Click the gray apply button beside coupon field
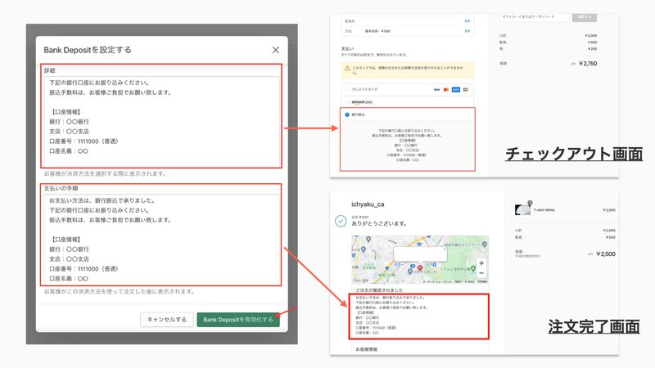Image resolution: width=655 pixels, height=368 pixels. click(584, 16)
